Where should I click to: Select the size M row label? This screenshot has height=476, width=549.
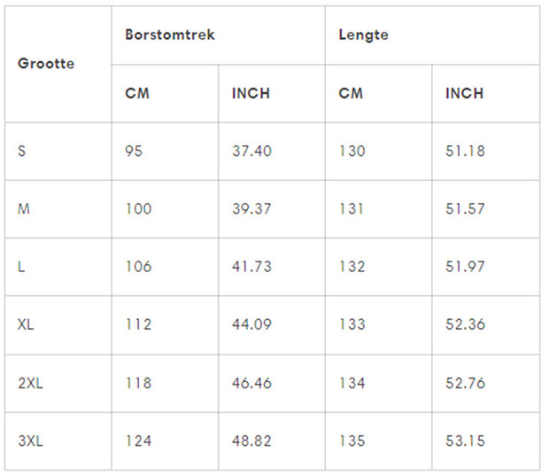pos(23,209)
